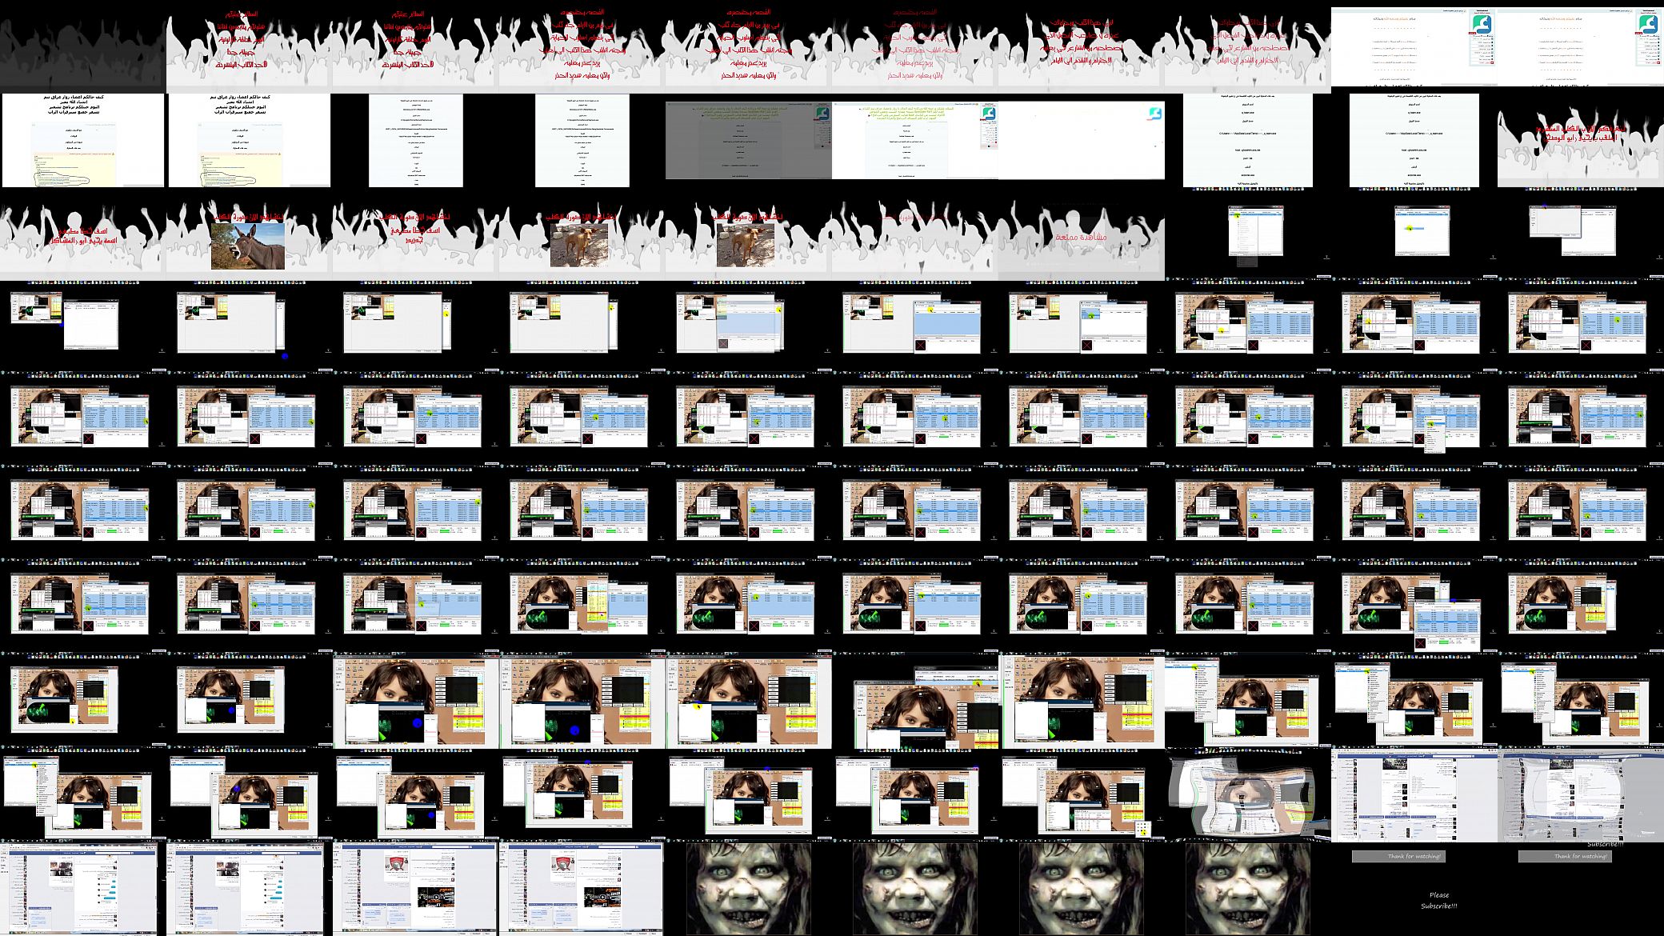This screenshot has height=936, width=1664.
Task: Select the warped transition frame of the girl wallpaper
Action: click(1247, 795)
